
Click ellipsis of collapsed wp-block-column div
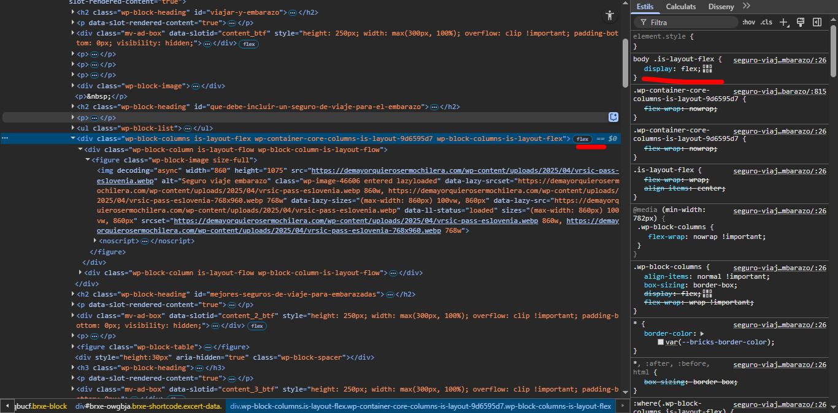pos(393,273)
